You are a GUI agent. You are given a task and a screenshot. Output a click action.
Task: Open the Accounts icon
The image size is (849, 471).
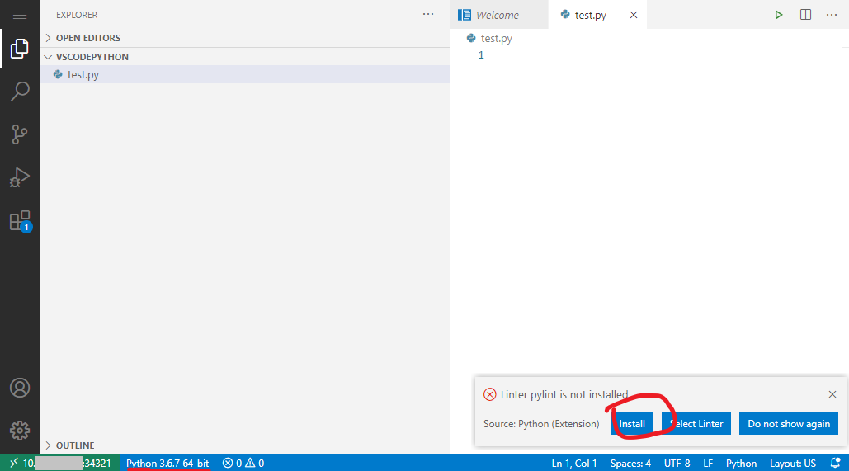20,388
